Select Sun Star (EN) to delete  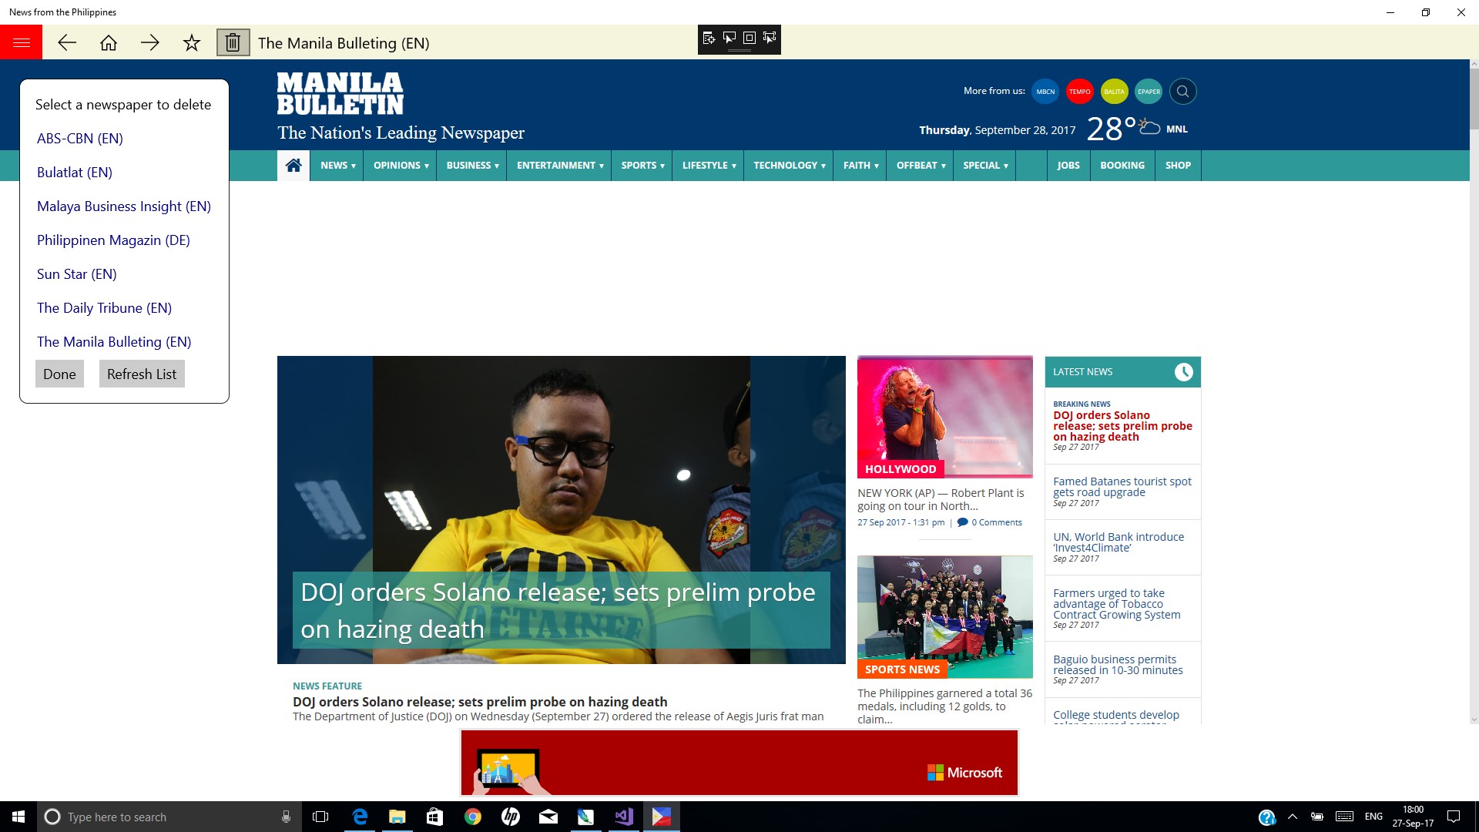pos(77,273)
